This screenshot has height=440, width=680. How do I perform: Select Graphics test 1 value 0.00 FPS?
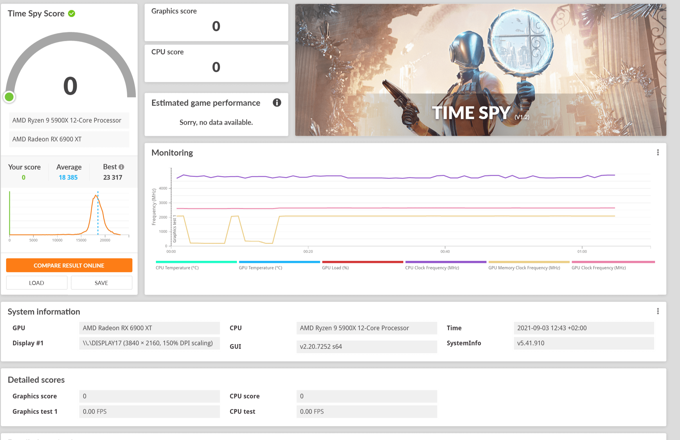point(150,412)
